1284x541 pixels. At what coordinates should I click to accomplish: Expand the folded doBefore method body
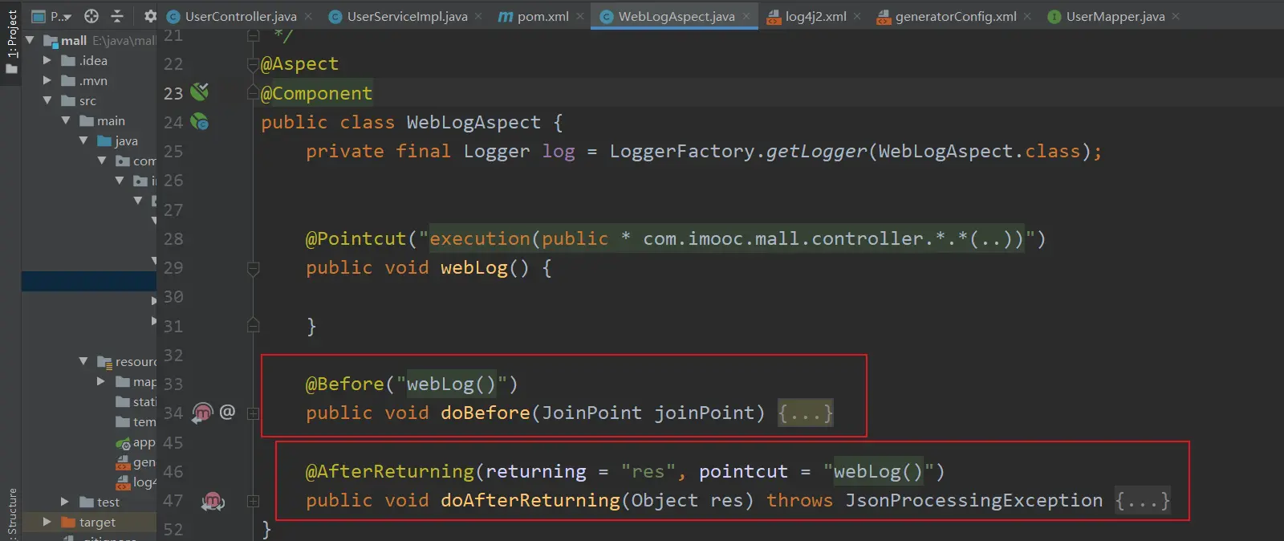click(805, 413)
